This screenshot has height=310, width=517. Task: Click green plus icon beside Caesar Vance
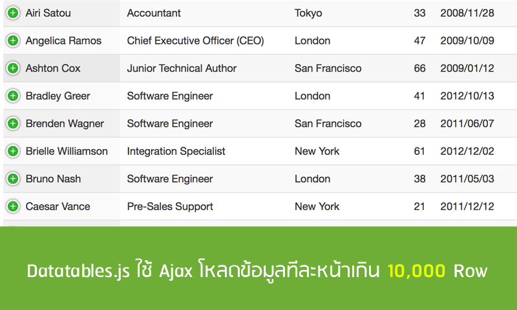(12, 207)
